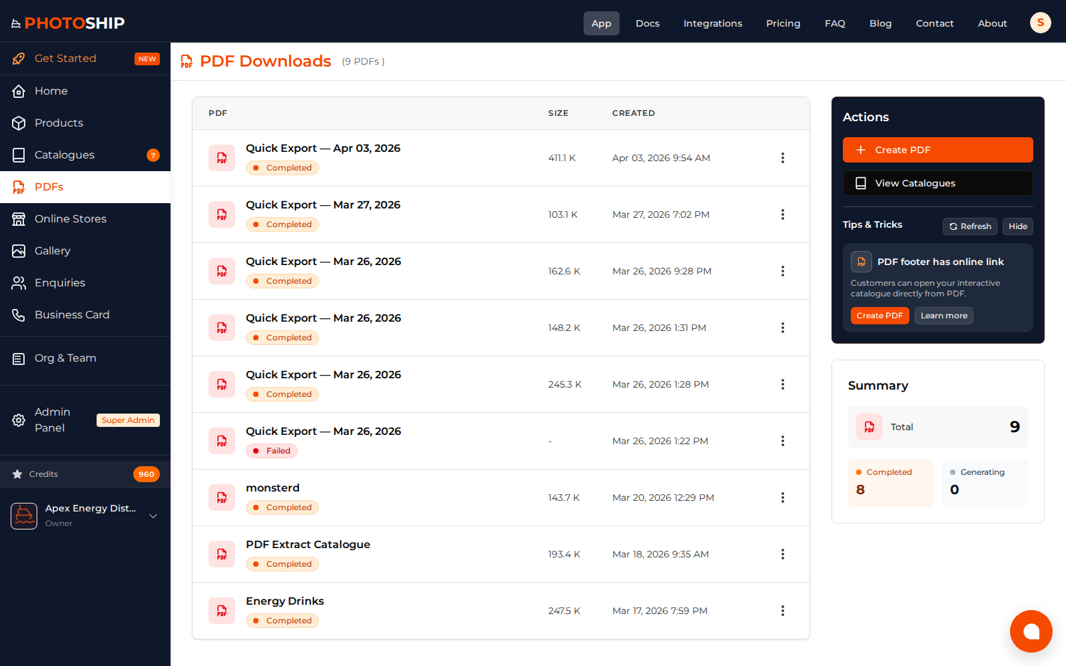Click the Org & Team list icon

pyautogui.click(x=19, y=359)
